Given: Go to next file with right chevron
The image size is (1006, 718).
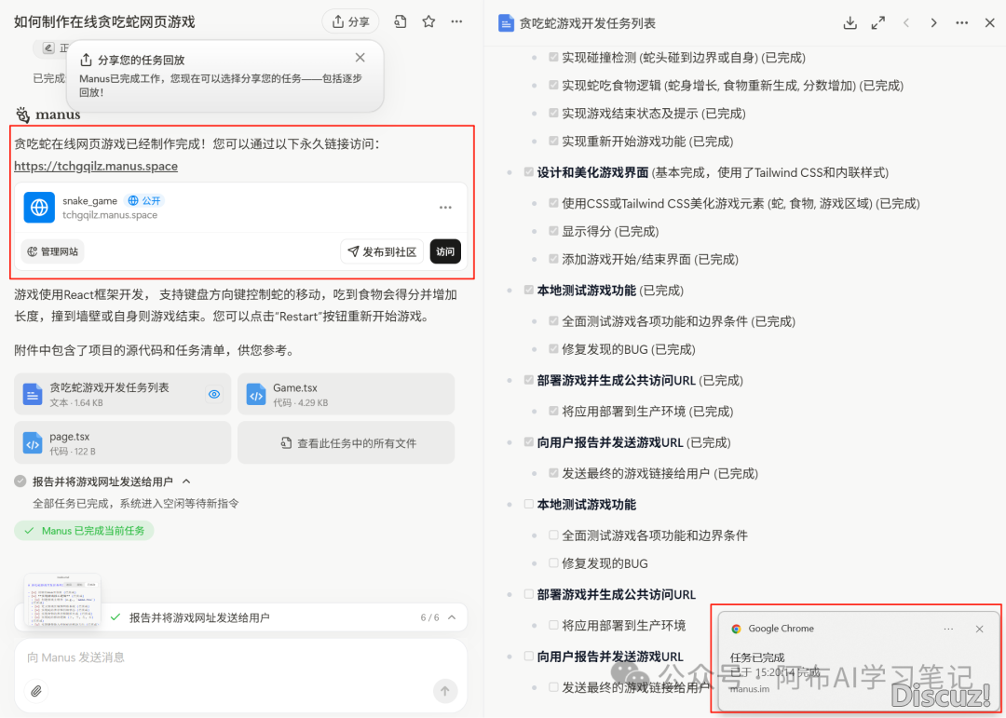Looking at the screenshot, I should 934,23.
